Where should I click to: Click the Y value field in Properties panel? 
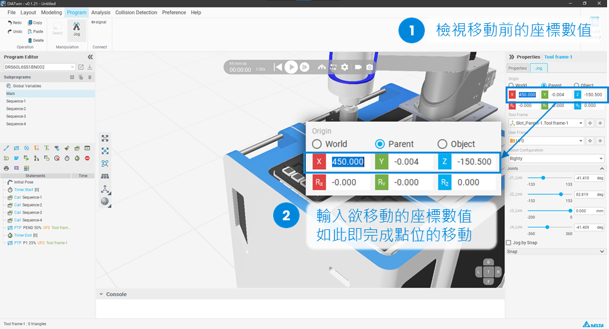point(561,95)
